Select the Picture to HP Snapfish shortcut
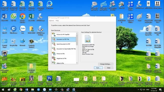164x92 pixels. coord(64,34)
